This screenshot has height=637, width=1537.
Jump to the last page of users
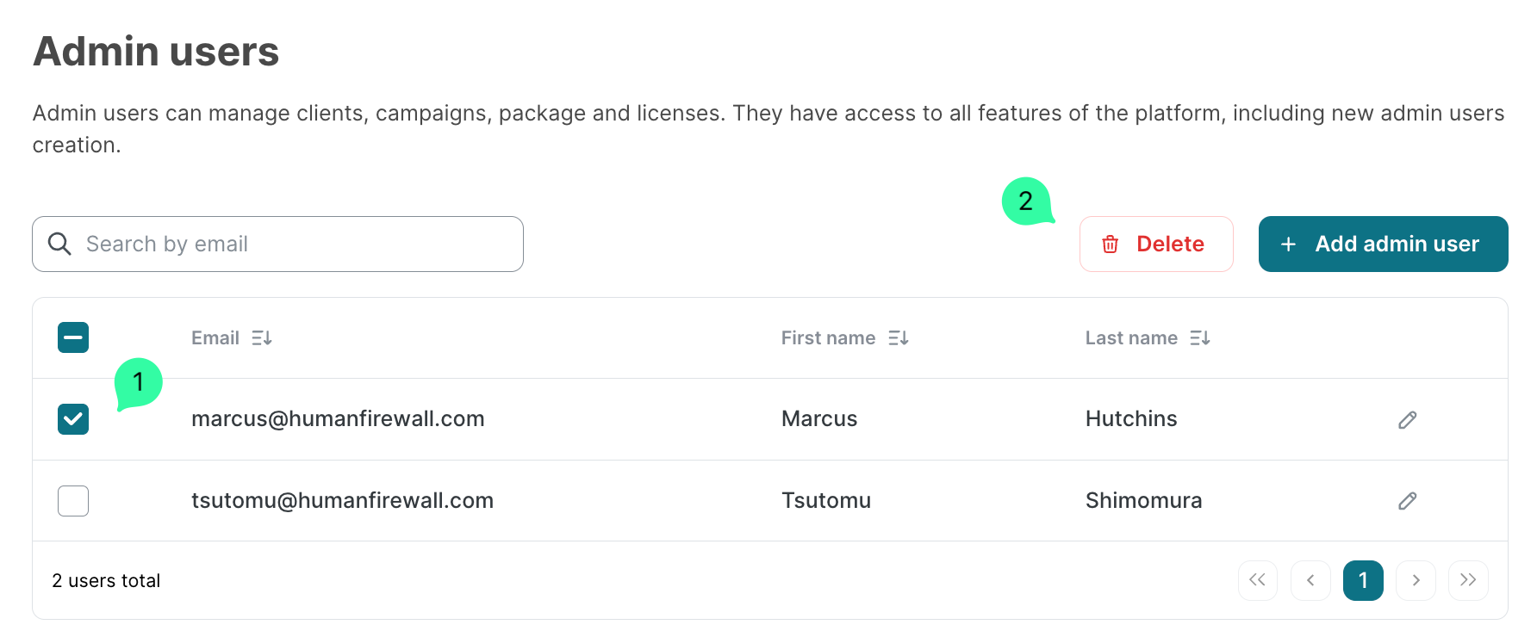coord(1468,580)
